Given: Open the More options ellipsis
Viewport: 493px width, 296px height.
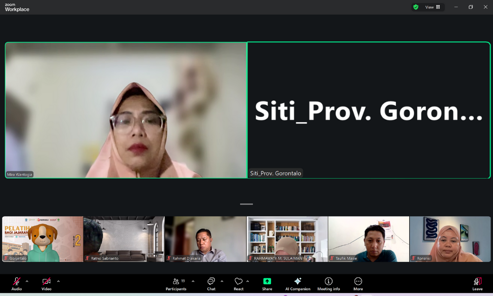Looking at the screenshot, I should pyautogui.click(x=358, y=281).
